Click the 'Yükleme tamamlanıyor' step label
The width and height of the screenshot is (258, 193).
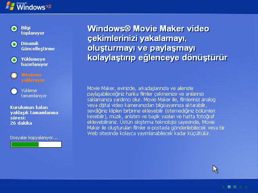point(34,93)
